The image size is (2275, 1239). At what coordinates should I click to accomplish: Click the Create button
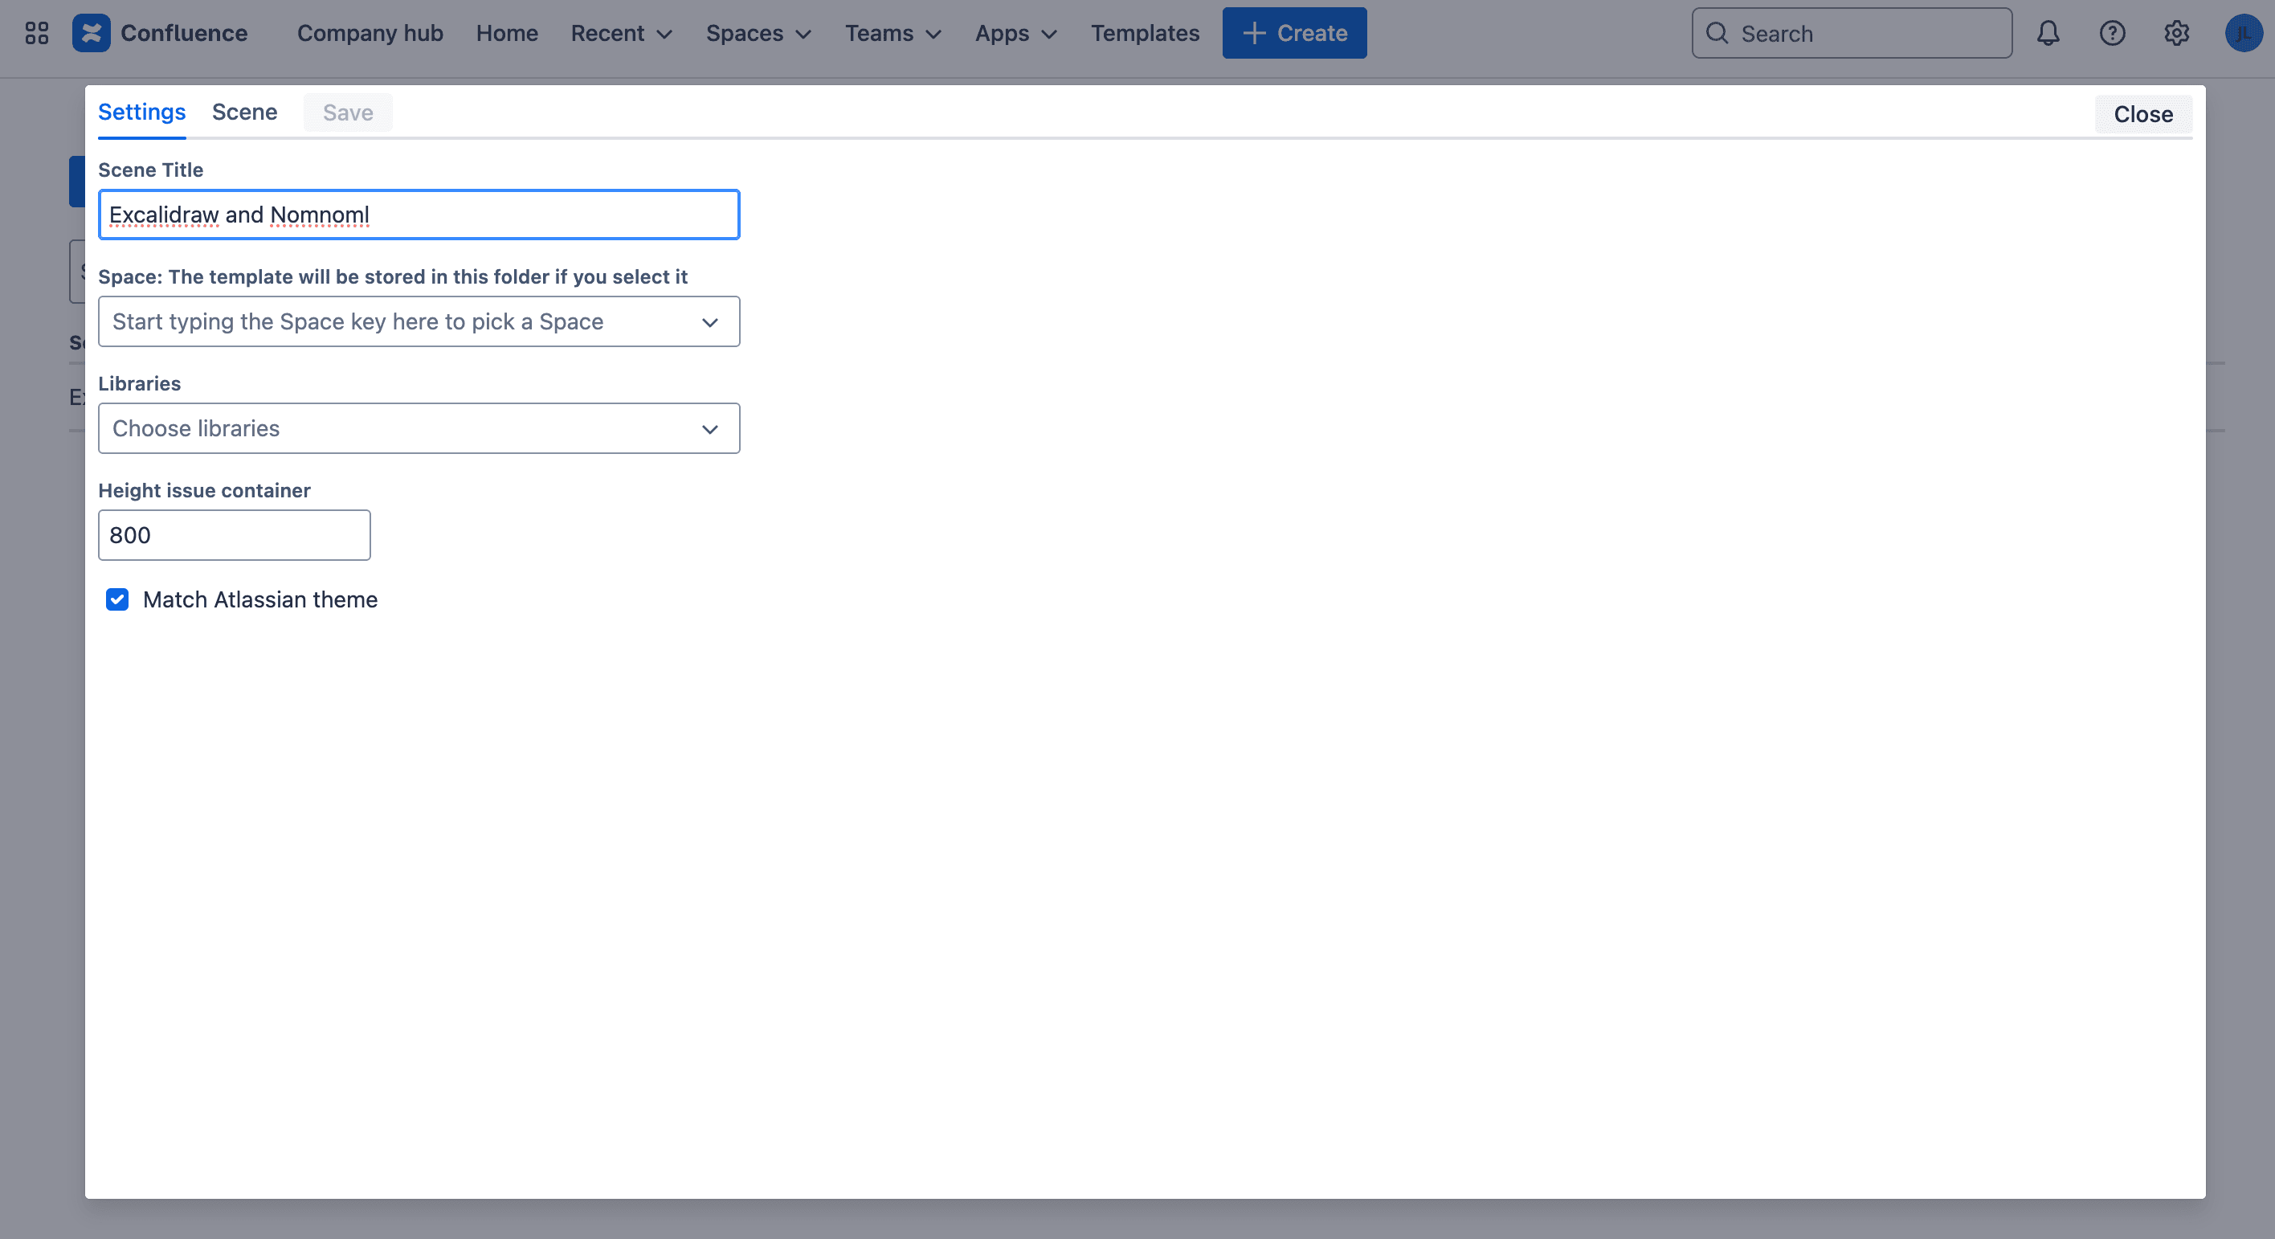(1295, 34)
